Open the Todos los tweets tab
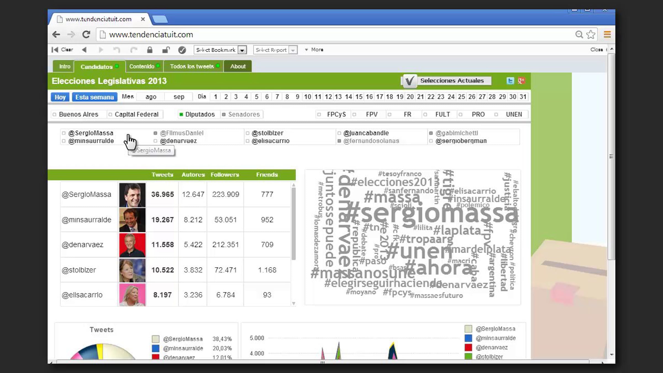The image size is (663, 373). click(192, 67)
